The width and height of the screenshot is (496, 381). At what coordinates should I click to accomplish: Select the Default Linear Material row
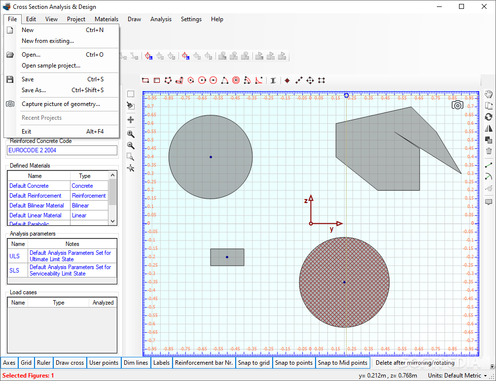point(58,215)
